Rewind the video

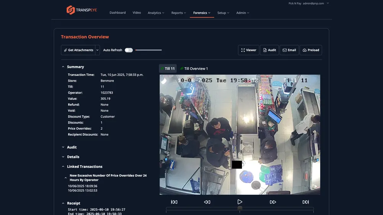[x=207, y=202]
